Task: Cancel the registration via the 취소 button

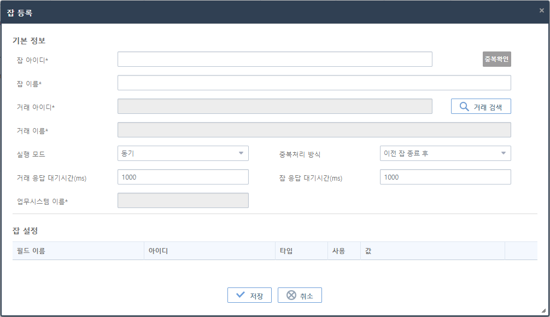Action: 300,295
